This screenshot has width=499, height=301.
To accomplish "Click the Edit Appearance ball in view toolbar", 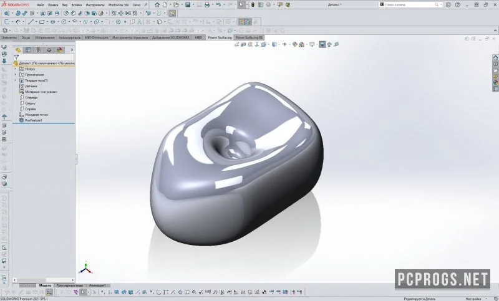I will 294,44.
